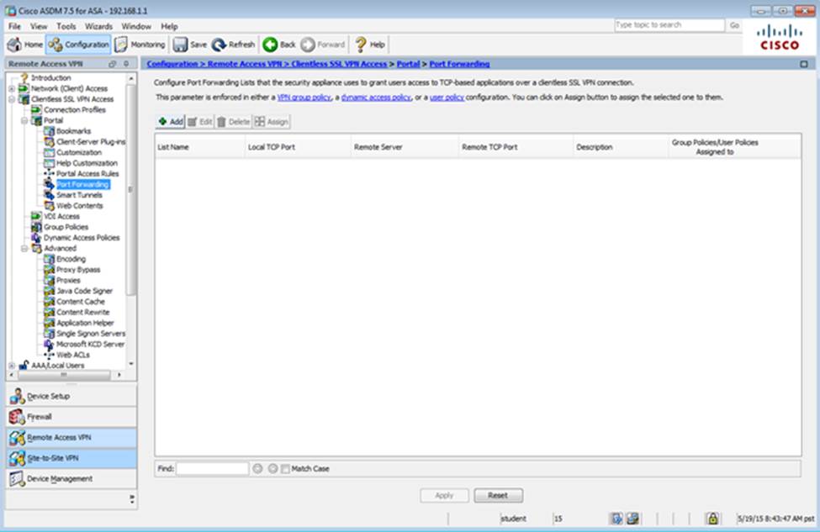This screenshot has width=820, height=532.
Task: Select Smart Tunnels in the tree
Action: coord(79,195)
